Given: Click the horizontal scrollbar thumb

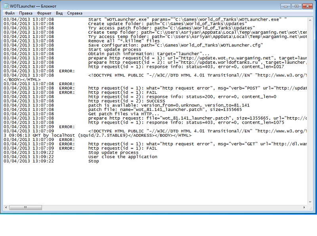Looking at the screenshot, I should [x=26, y=207].
